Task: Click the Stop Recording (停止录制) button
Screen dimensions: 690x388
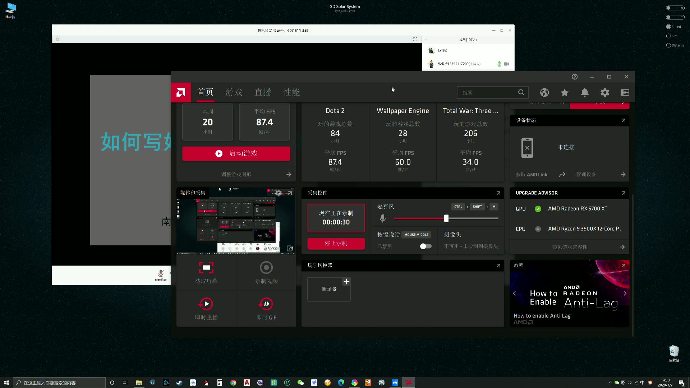Action: (x=336, y=244)
